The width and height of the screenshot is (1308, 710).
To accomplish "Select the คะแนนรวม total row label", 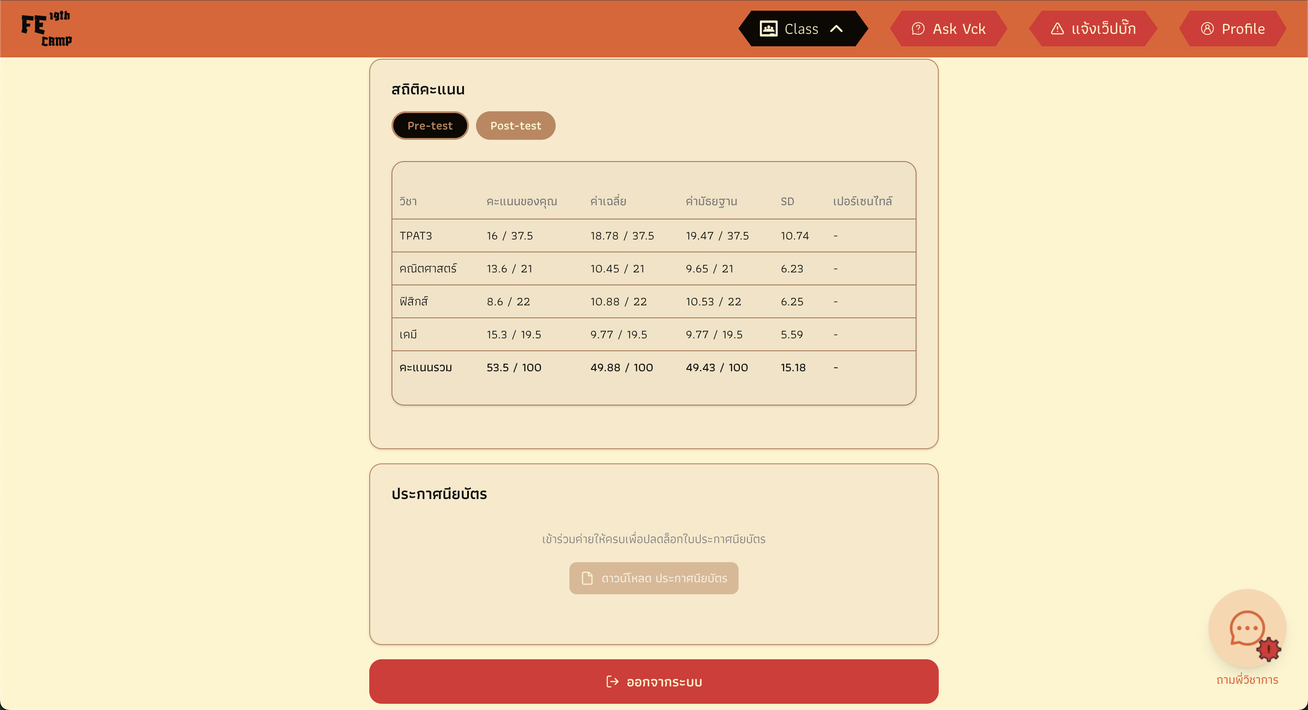I will (425, 368).
